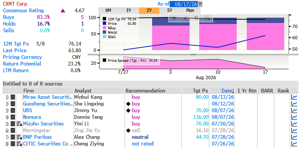
Task: Select the highlighted 2Y range tab
Action: pos(149,10)
